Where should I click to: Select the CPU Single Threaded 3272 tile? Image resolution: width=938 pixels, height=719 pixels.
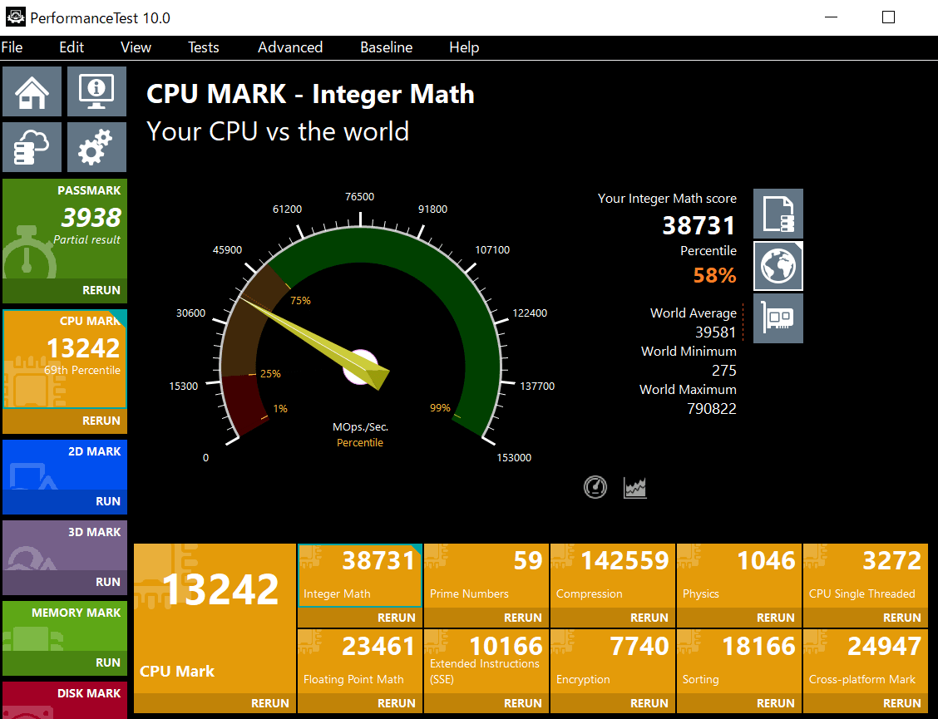865,575
